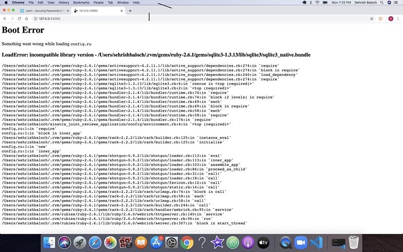Open the Wi-Fi status menu
This screenshot has width=403, height=252.
317,2
